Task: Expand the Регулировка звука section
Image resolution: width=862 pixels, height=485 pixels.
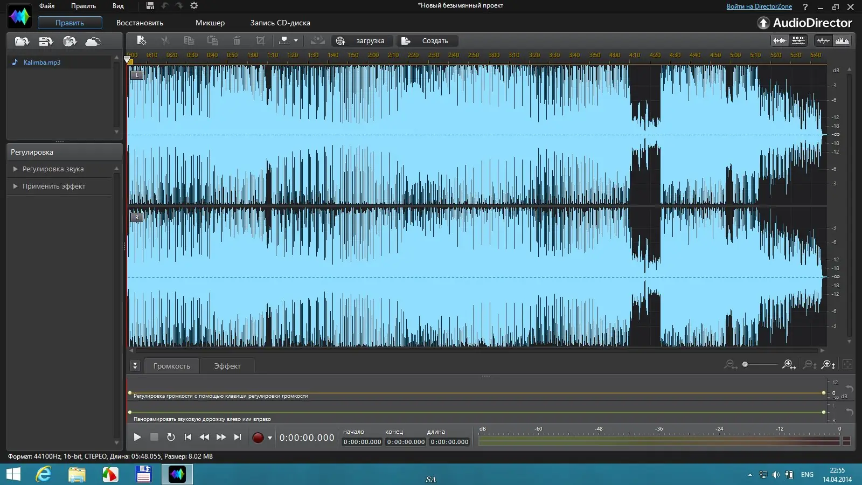Action: [53, 169]
